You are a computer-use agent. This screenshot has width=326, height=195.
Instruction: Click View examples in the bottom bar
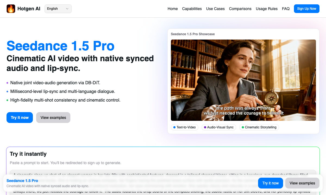tap(302, 183)
